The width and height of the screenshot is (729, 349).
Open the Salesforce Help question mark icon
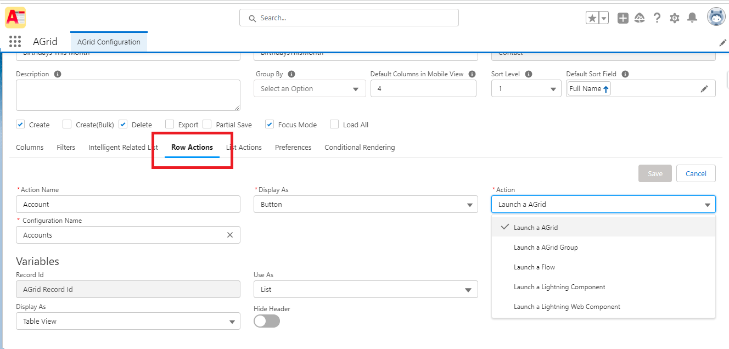(657, 18)
